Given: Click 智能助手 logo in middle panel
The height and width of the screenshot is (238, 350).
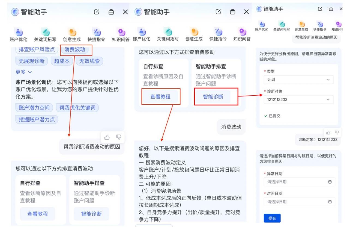Looking at the screenshot, I should 139,12.
